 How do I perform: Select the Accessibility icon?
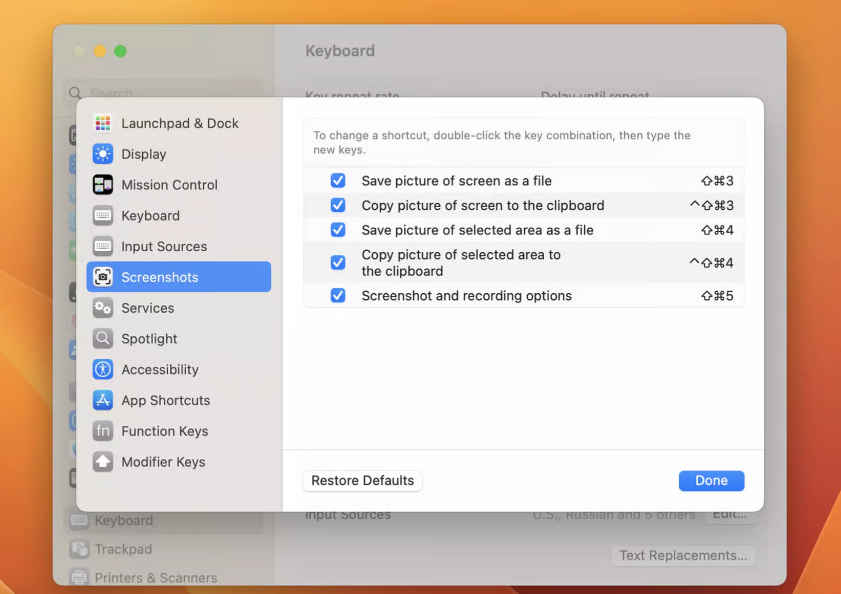(103, 369)
